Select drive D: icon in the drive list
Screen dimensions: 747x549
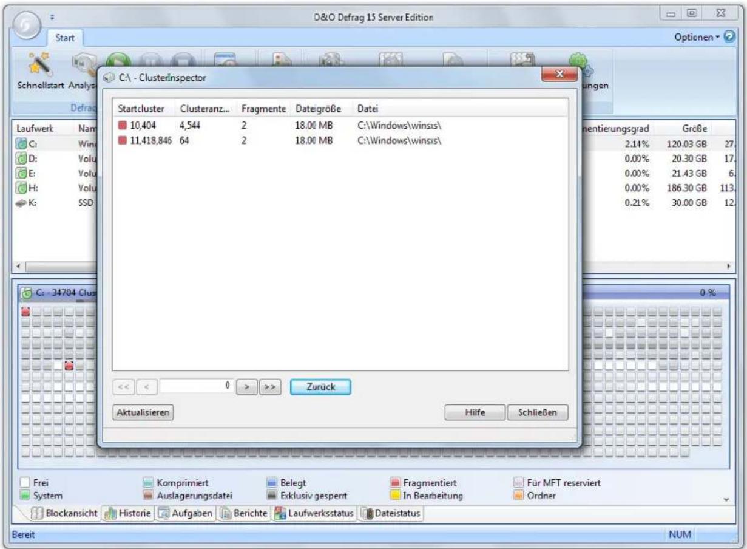(x=21, y=159)
